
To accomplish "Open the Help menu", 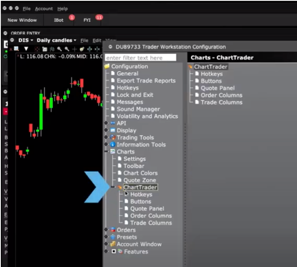I will pos(62,9).
